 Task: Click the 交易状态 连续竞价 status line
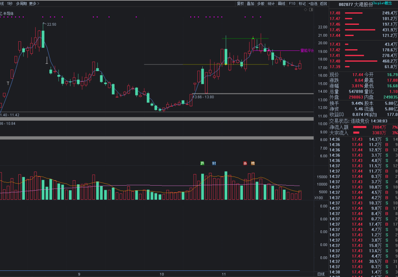point(358,121)
